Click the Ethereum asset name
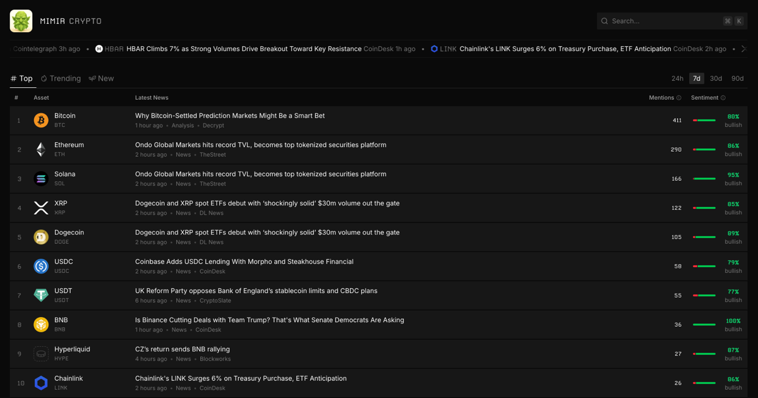The height and width of the screenshot is (398, 758). 69,145
